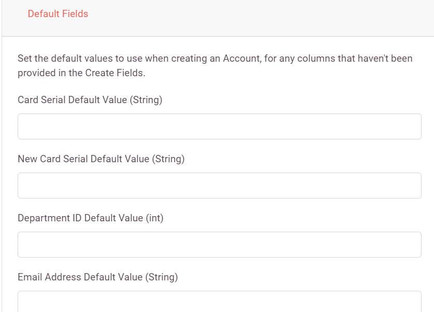
Task: Click the "New Card Serial Default Value" label
Action: (x=83, y=159)
